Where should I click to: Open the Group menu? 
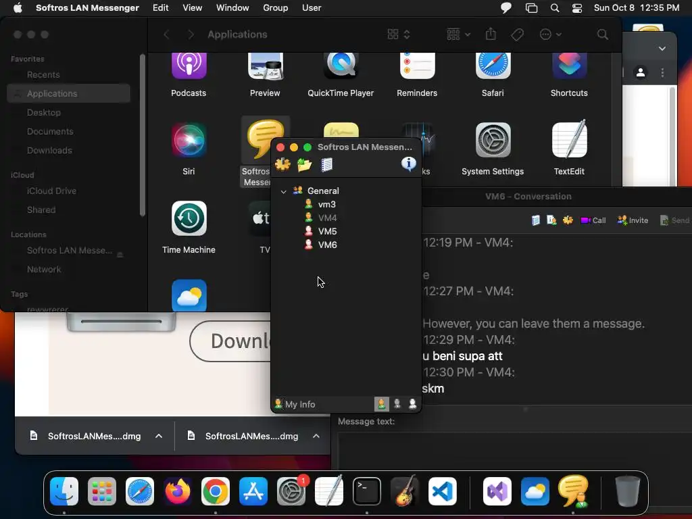(276, 7)
